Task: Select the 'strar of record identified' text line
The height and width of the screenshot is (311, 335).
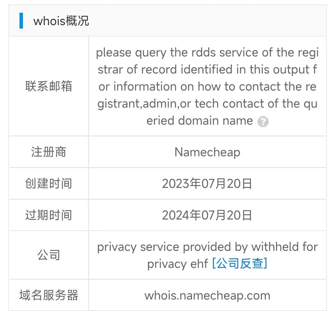Action: (x=207, y=70)
